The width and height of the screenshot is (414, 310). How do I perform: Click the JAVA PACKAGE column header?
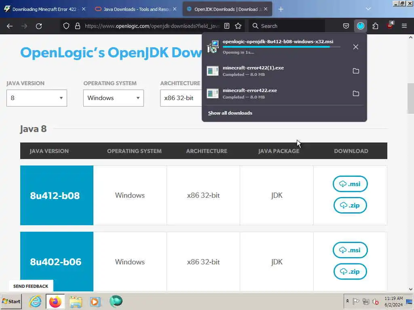(279, 151)
